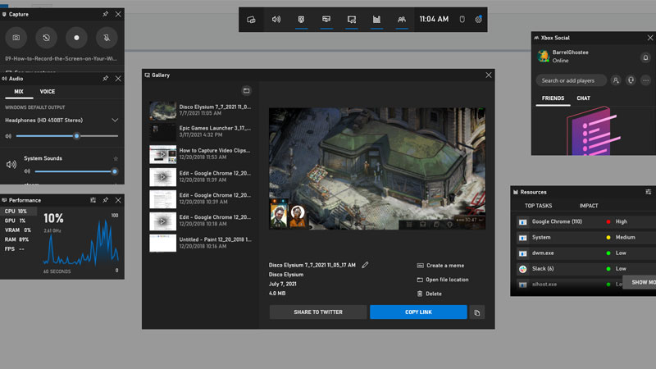Toggle Resources widget icon in Game Bar

(x=376, y=19)
